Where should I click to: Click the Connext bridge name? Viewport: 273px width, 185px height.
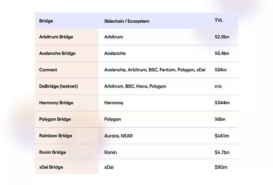(49, 70)
